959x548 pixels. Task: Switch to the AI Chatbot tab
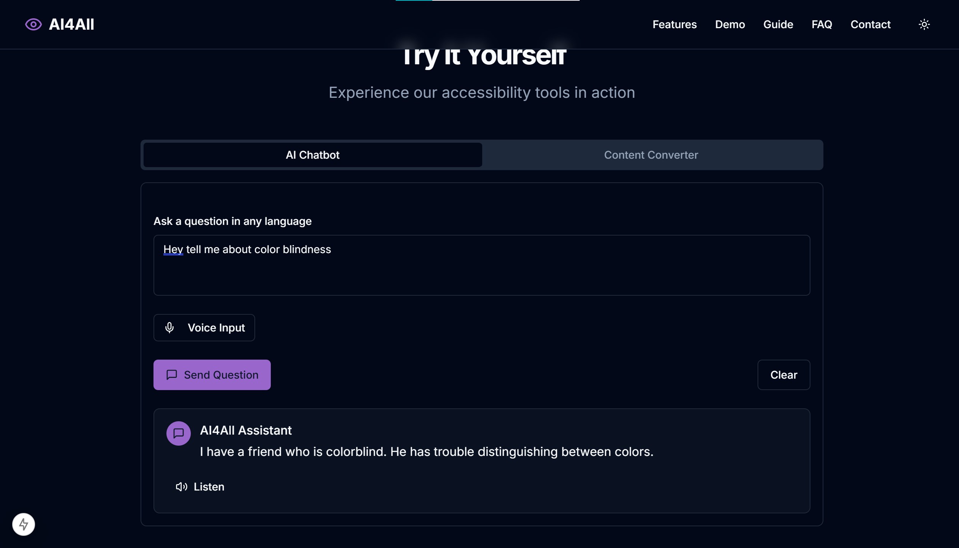[x=312, y=155]
